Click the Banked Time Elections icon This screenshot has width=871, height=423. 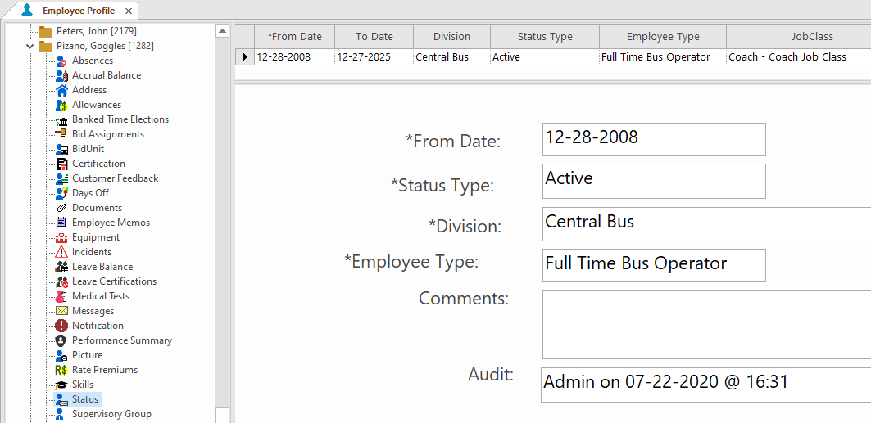(x=61, y=119)
